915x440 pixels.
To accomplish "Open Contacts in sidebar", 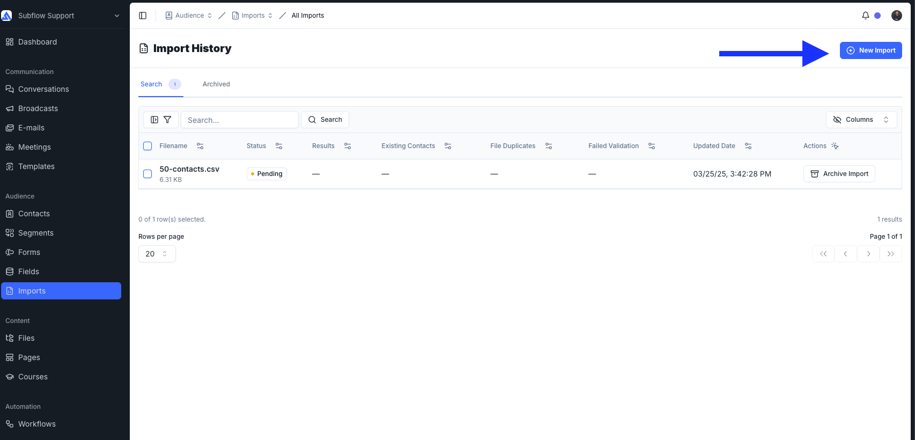I will [61, 214].
